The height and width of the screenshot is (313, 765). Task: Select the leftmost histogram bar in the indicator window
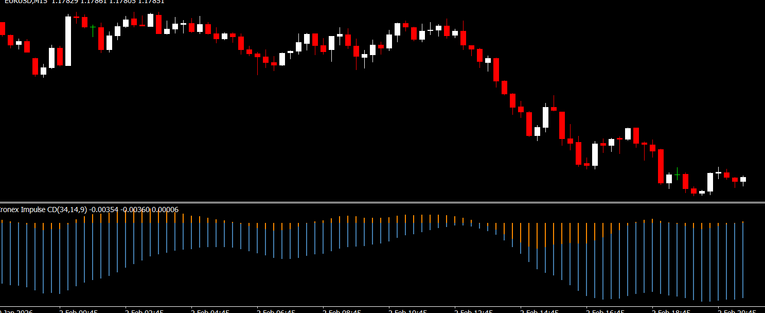click(x=2, y=252)
